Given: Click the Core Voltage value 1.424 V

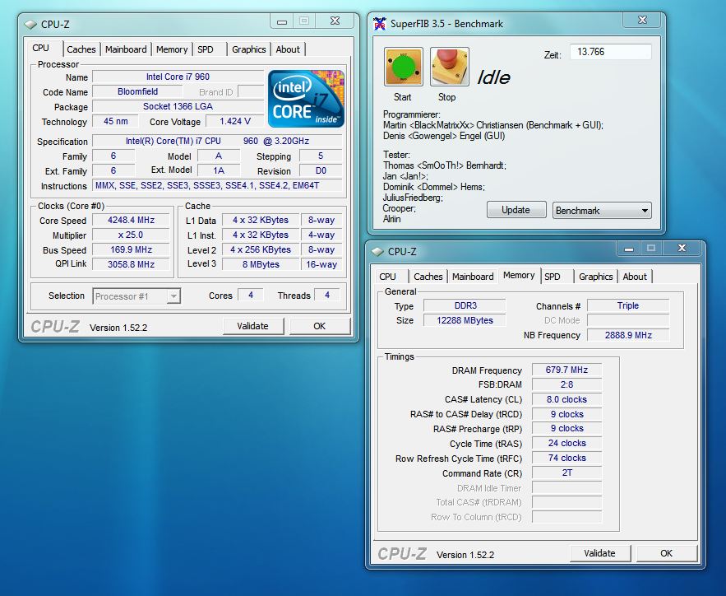Looking at the screenshot, I should (x=235, y=121).
